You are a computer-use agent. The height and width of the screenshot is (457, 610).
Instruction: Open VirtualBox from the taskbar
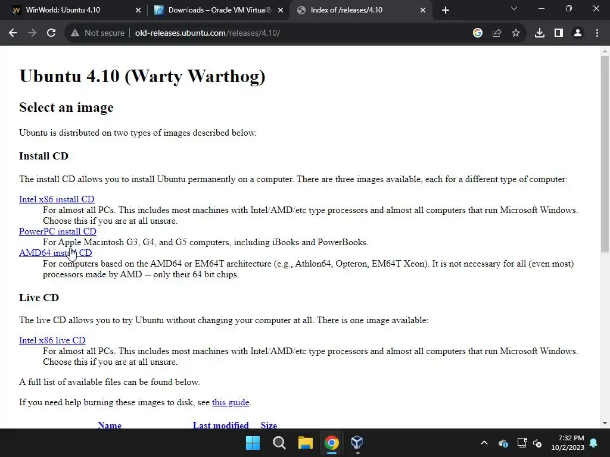point(357,443)
